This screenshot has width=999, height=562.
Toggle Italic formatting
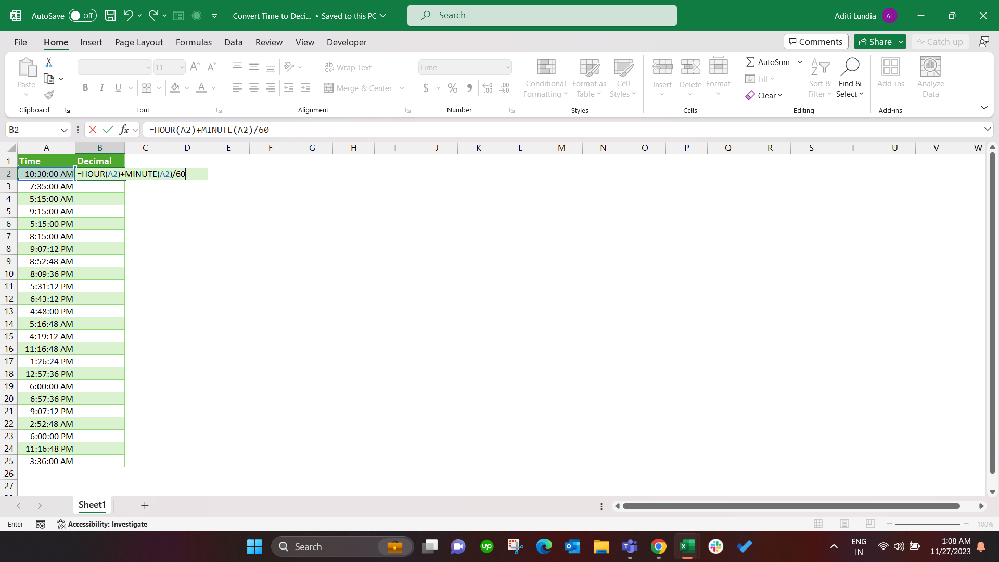coord(102,88)
